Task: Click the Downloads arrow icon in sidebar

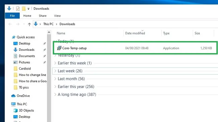Action: click(x=15, y=50)
